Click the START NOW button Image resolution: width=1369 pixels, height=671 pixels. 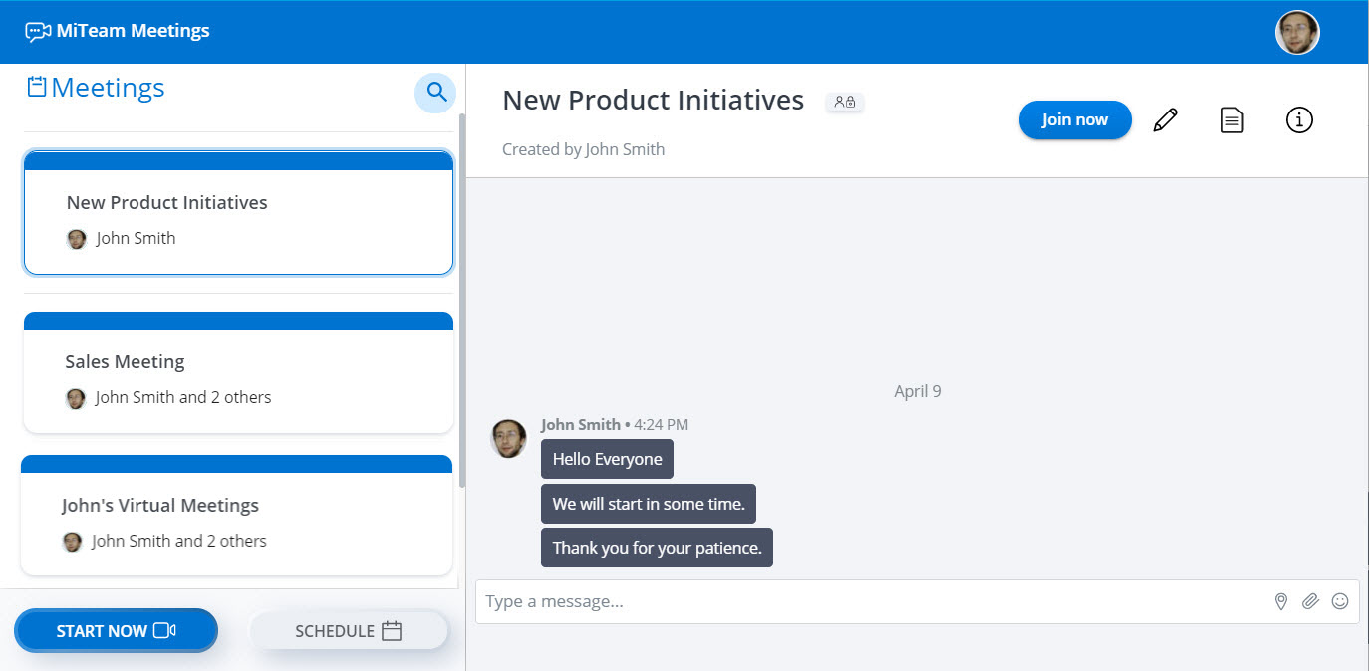click(116, 631)
